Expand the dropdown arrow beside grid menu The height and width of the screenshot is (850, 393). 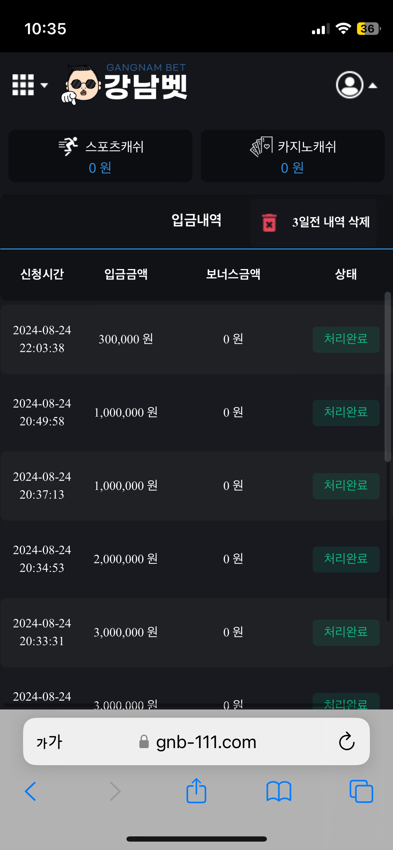[x=44, y=85]
